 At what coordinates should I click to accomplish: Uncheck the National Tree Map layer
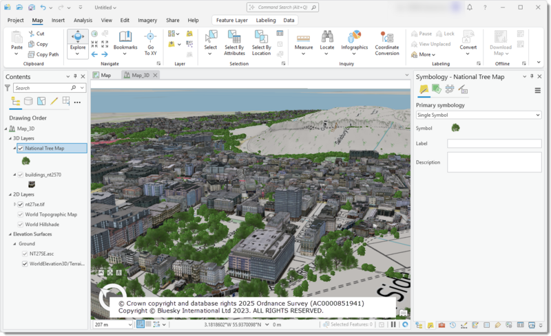click(21, 148)
